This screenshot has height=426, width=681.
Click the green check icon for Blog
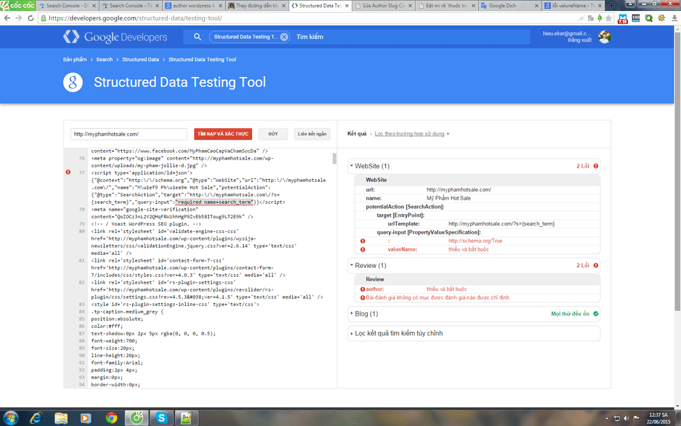[596, 314]
